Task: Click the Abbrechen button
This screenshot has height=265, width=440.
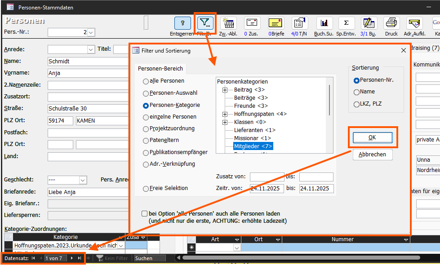Action: pos(373,155)
